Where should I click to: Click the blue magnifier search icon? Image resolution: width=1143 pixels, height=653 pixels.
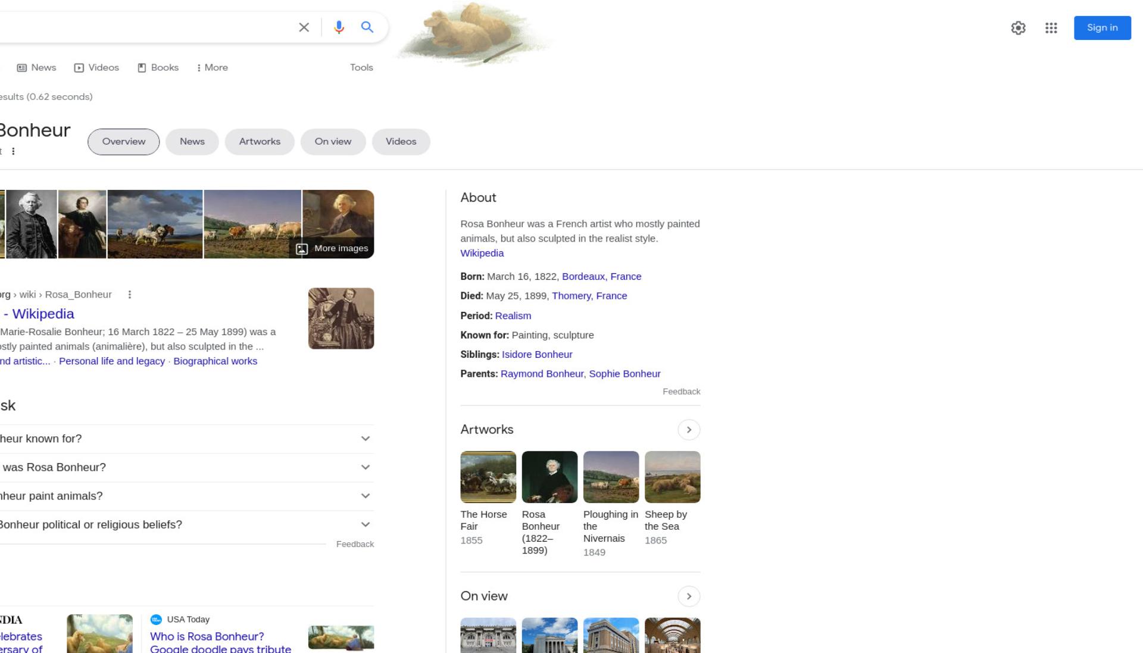[x=367, y=27]
